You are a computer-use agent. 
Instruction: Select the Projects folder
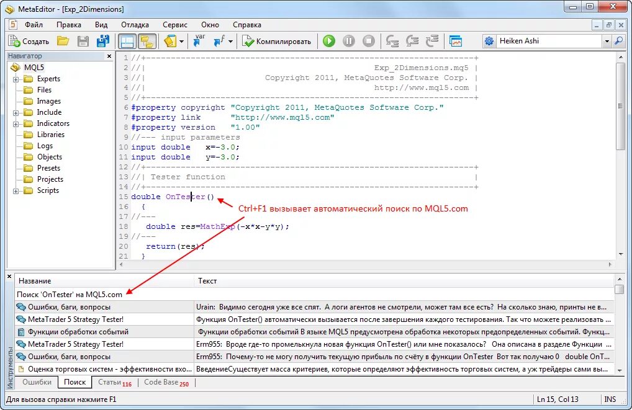click(x=50, y=179)
